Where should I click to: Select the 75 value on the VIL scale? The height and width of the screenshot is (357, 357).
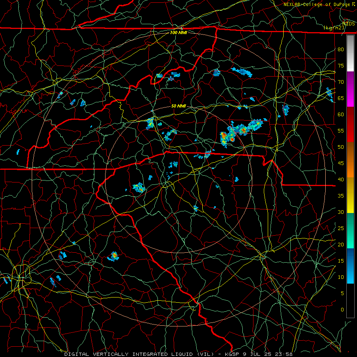pyautogui.click(x=341, y=65)
